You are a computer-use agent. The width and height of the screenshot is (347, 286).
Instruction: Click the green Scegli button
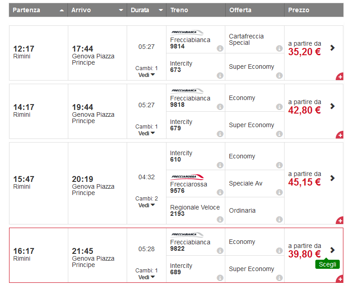pos(327,264)
